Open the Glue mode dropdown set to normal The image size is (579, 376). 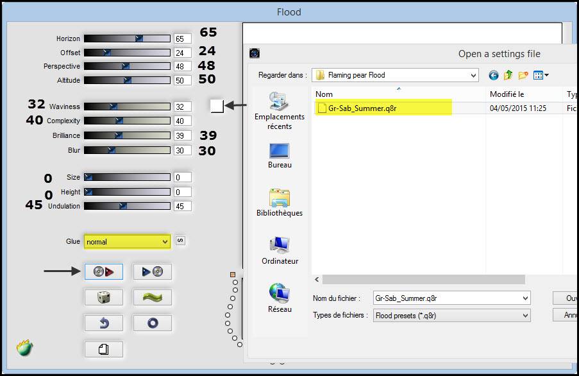128,242
